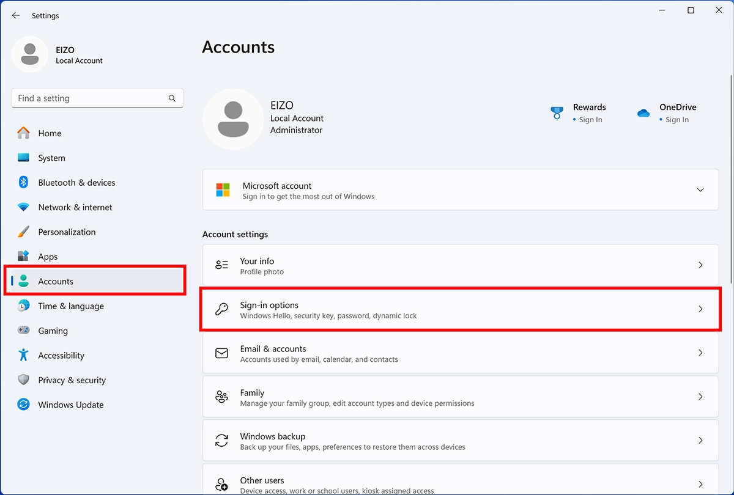The width and height of the screenshot is (734, 495).
Task: Open Privacy & security in the sidebar
Action: [97, 380]
